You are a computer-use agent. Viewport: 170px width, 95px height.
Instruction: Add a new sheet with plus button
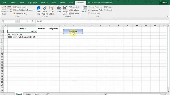48,94
